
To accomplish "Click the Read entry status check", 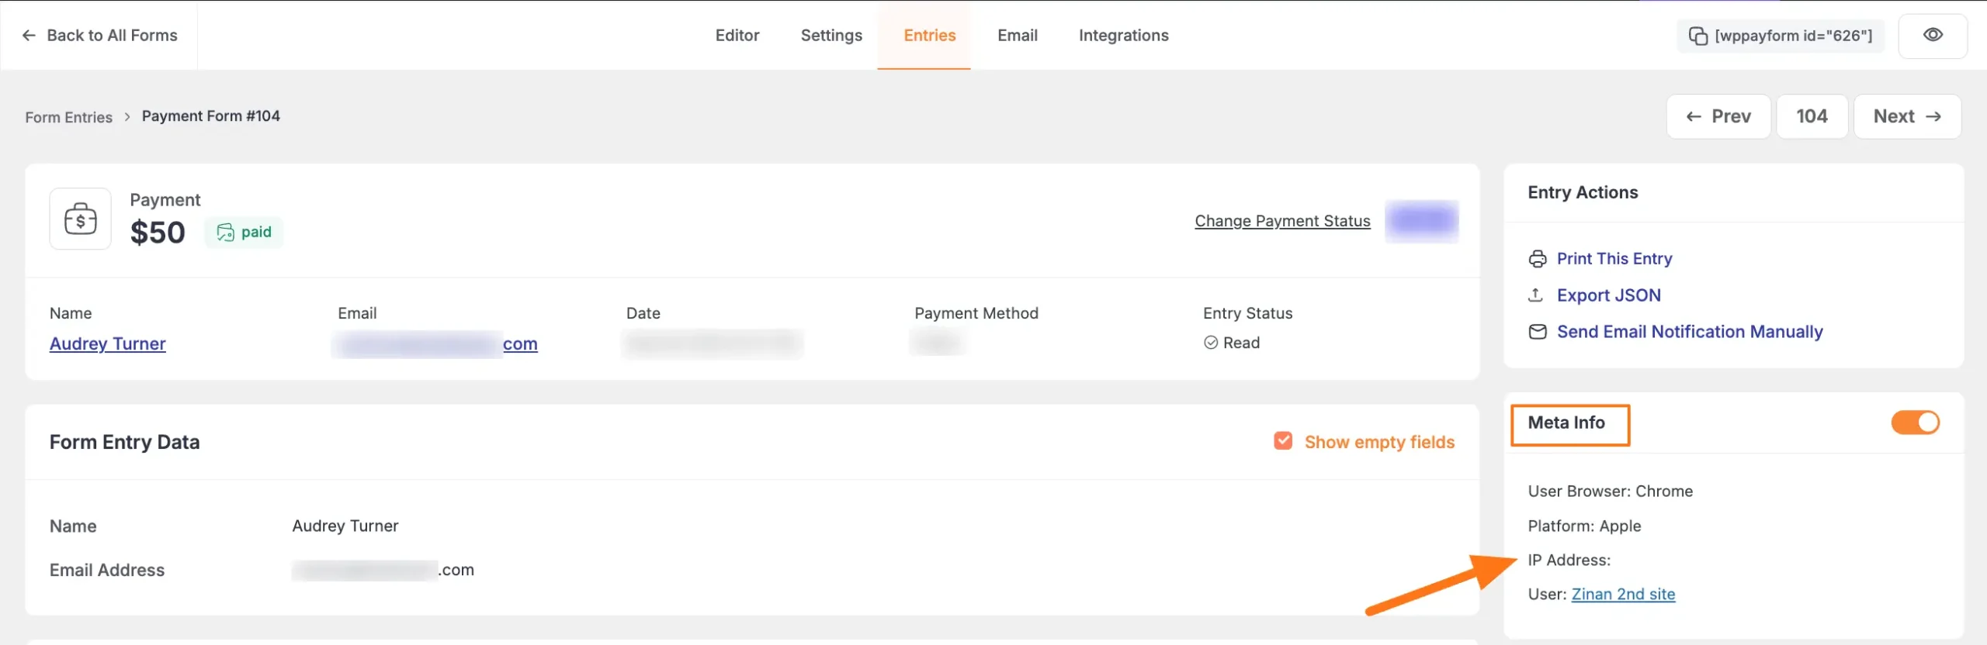I will 1211,343.
